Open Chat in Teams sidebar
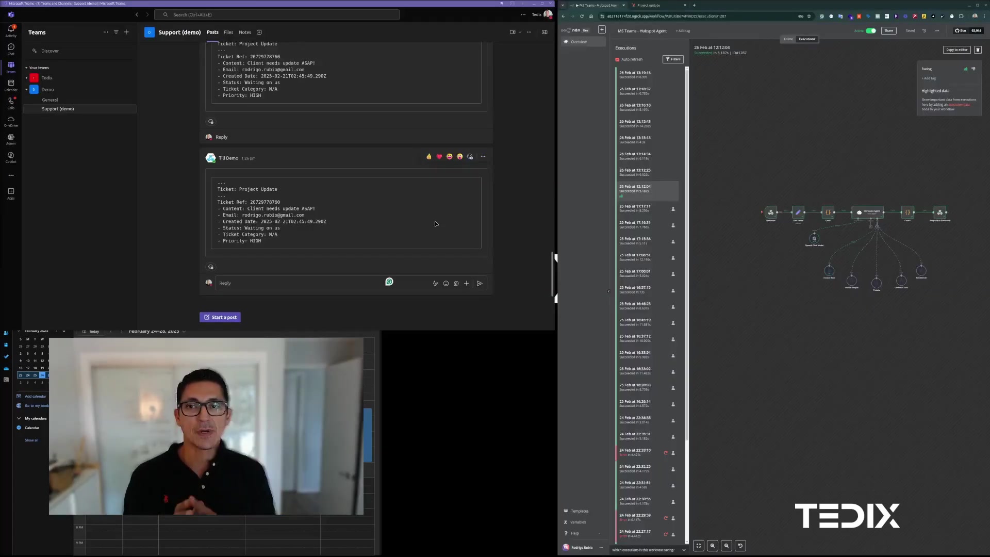Screen dimensions: 990x557 click(x=11, y=49)
